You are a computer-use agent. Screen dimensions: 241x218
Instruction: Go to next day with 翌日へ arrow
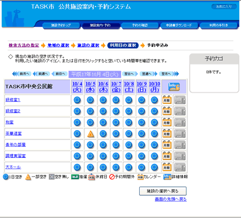(x=130, y=74)
